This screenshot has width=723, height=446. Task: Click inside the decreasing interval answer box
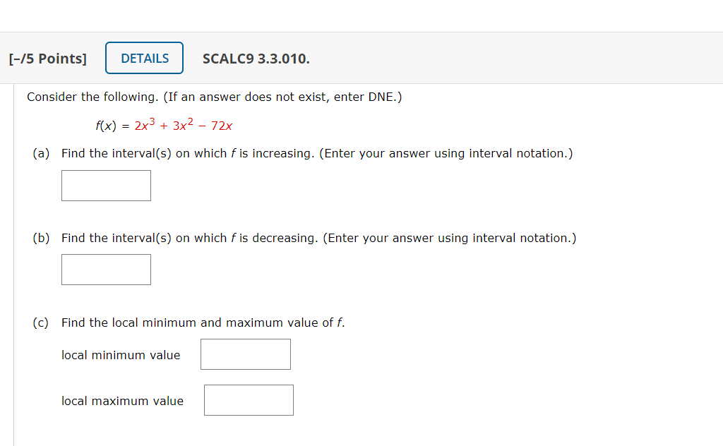pyautogui.click(x=106, y=269)
